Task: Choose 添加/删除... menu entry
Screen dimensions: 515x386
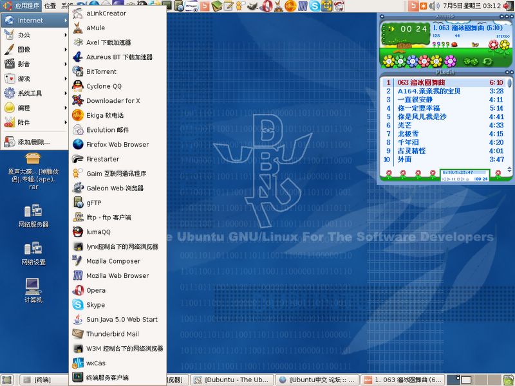Action: tap(35, 142)
